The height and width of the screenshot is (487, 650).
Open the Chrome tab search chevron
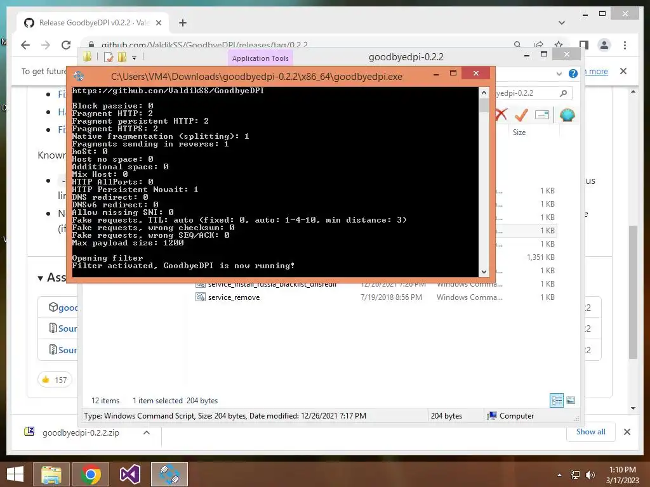(x=562, y=23)
